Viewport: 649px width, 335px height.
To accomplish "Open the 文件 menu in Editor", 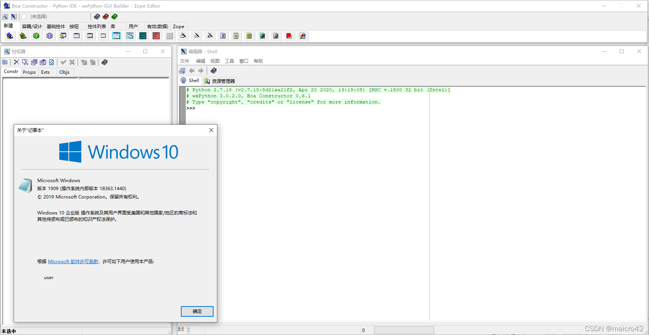I will [x=185, y=61].
